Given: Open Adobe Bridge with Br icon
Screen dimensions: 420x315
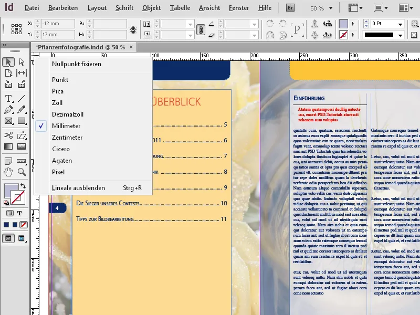Looking at the screenshot, I should pos(290,8).
